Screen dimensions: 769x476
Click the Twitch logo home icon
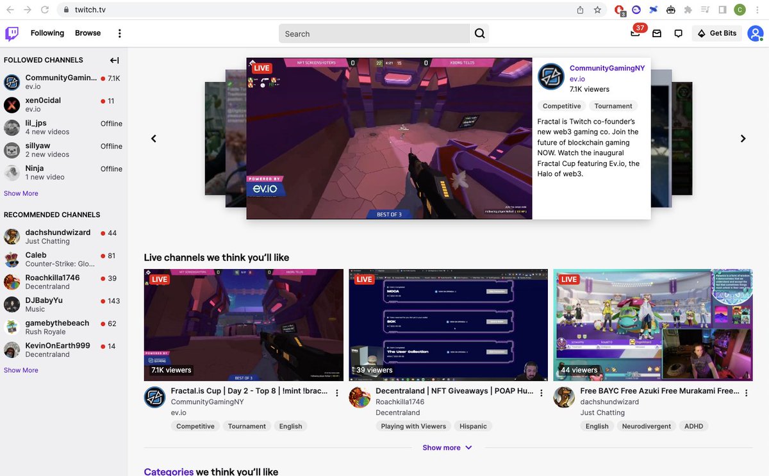(x=12, y=33)
